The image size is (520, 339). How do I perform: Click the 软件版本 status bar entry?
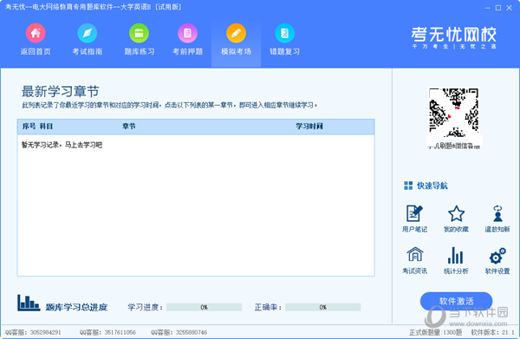click(493, 332)
